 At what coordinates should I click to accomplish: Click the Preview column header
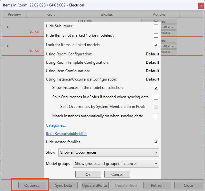pos(14,14)
